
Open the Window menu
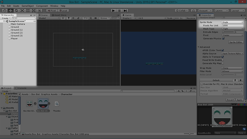(x=54, y=6)
